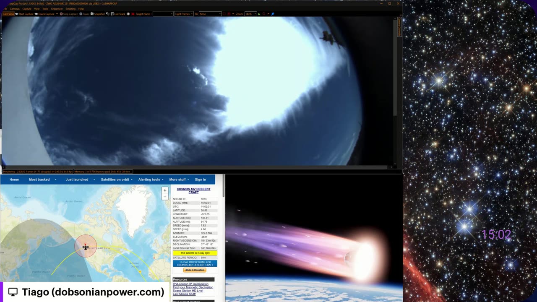Open the Zoom 144% dropdown

250,14
